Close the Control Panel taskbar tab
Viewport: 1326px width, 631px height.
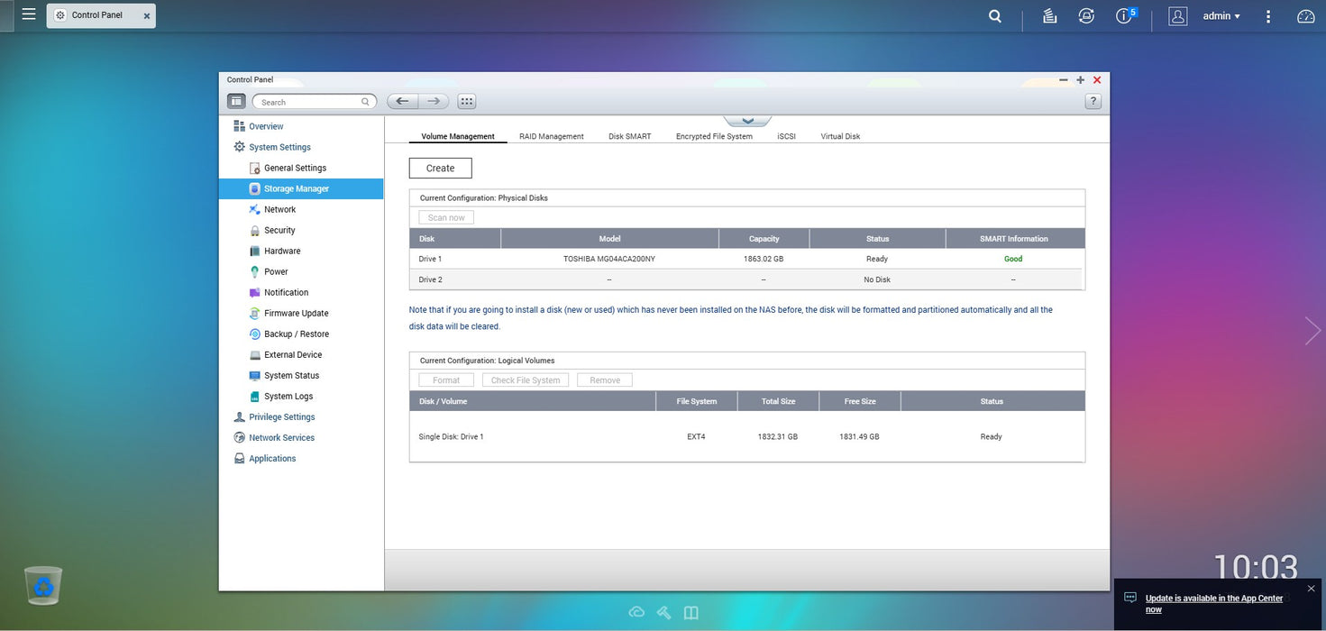(x=147, y=16)
